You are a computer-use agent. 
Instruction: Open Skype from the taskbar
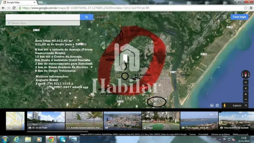tap(62, 139)
